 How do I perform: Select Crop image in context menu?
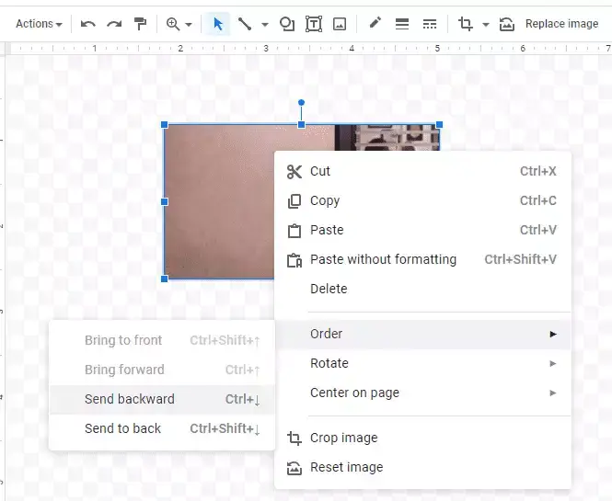click(x=422, y=438)
